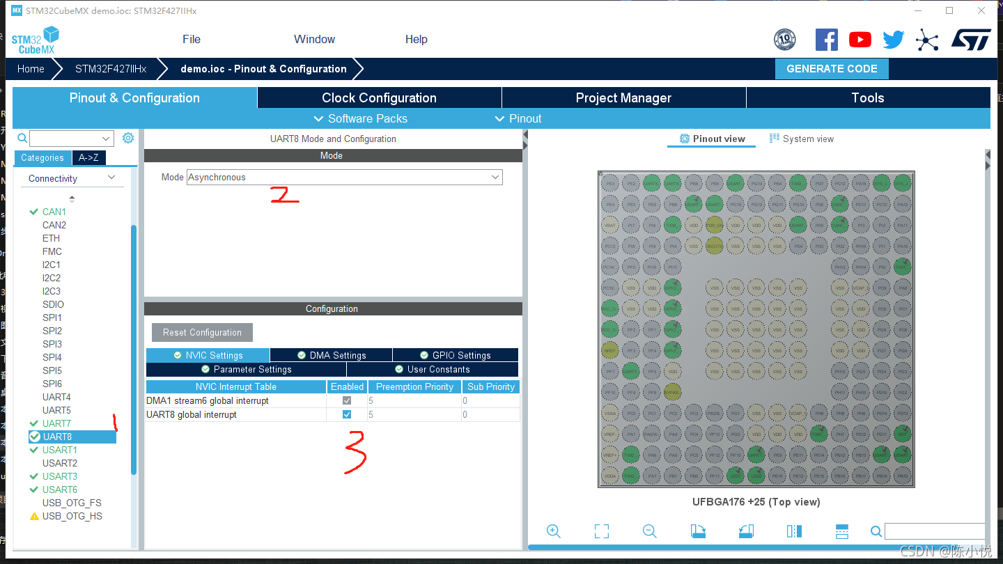Select I2C2 in the peripheral list
The image size is (1003, 564).
[52, 278]
